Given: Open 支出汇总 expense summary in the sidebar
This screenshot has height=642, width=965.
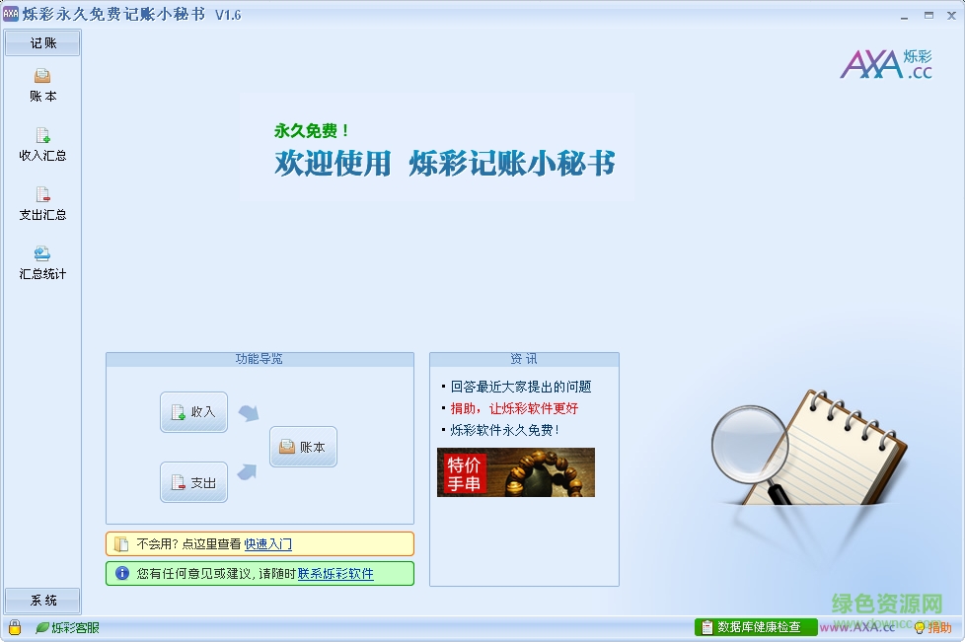Looking at the screenshot, I should [41, 204].
